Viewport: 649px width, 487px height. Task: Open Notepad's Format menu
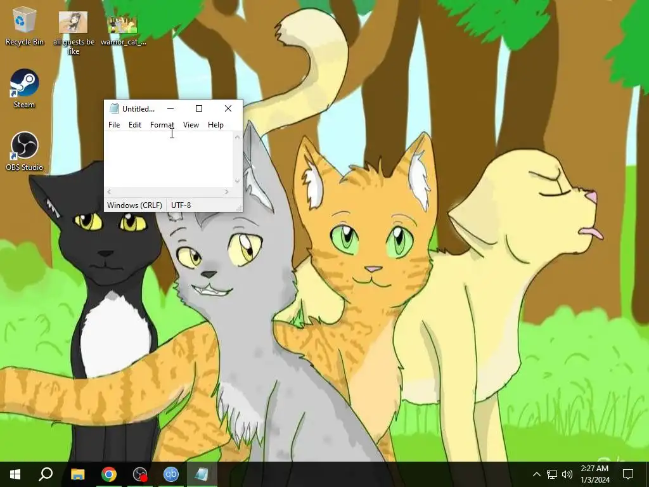tap(162, 125)
